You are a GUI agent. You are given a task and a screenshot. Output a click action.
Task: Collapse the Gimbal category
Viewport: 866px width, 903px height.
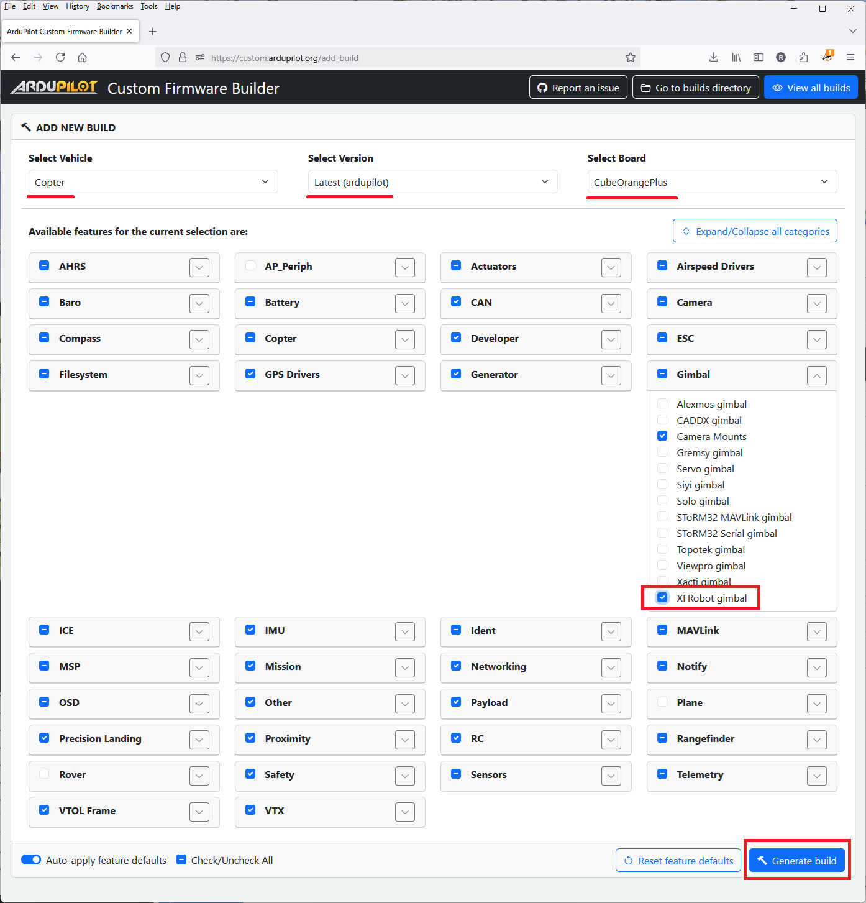[816, 375]
